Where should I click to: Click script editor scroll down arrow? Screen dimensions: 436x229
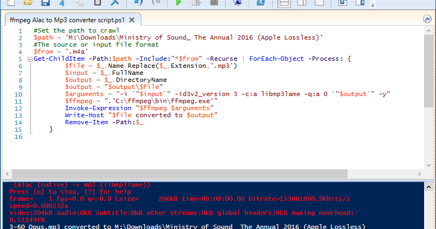pos(428,165)
